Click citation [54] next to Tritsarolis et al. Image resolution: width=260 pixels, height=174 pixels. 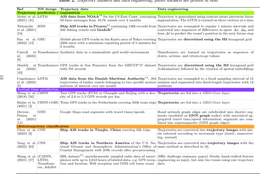click(20, 34)
